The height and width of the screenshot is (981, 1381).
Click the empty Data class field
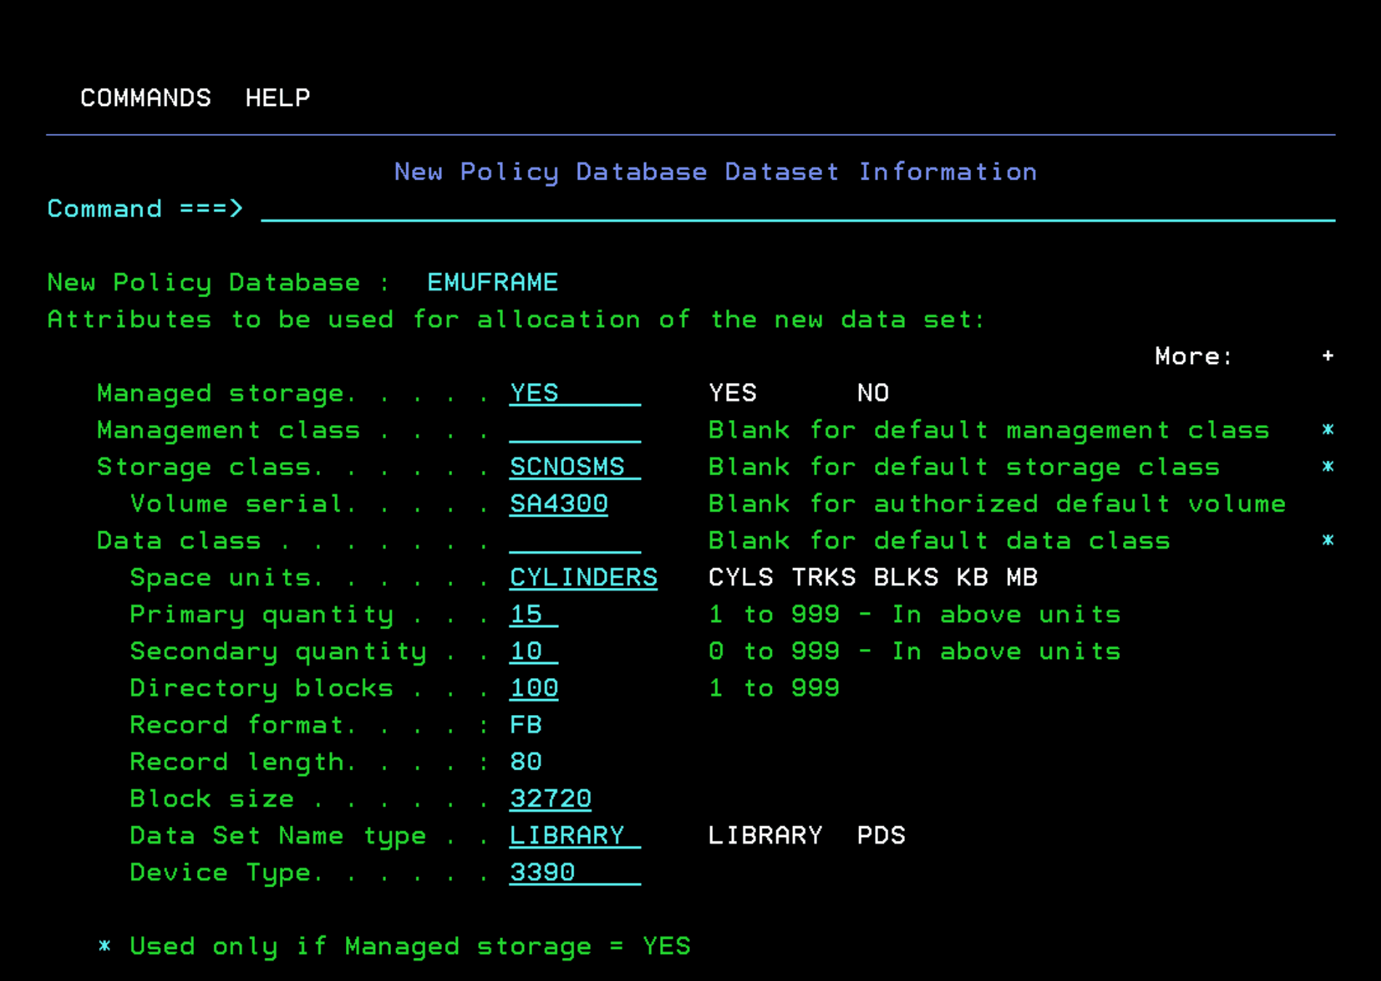pos(573,541)
